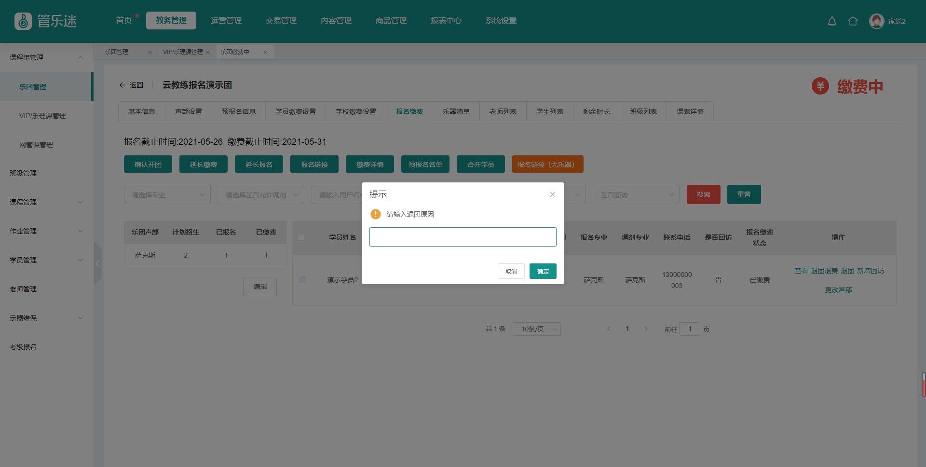Open the 10条/页 page size dropdown
The image size is (926, 467).
point(536,329)
